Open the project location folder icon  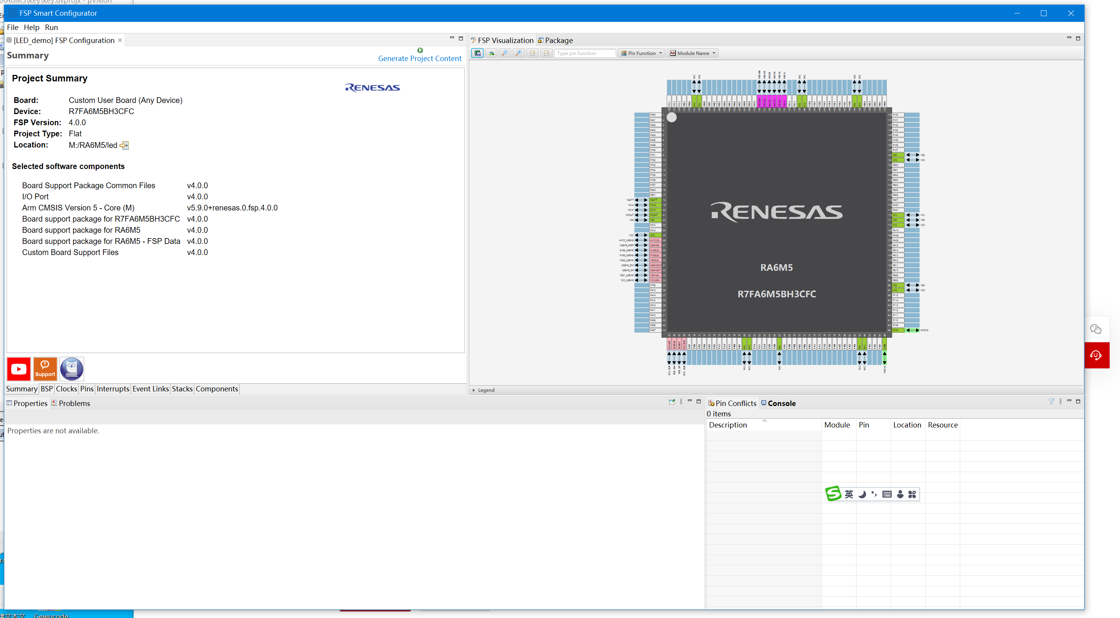124,145
